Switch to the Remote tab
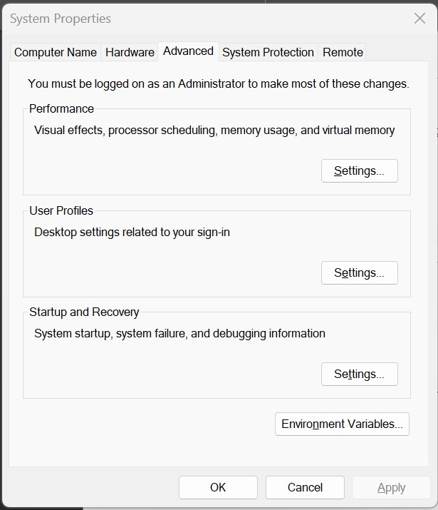 (343, 52)
